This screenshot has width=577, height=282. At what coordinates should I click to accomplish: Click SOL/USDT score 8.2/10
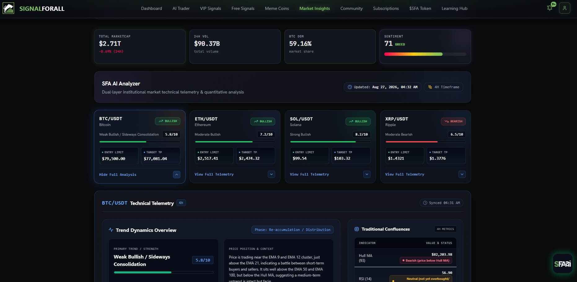(362, 134)
